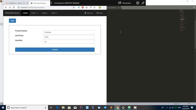Image resolution: width=196 pixels, height=110 pixels.
Task: Click the microphone in taskbar search
Action: click(x=46, y=108)
